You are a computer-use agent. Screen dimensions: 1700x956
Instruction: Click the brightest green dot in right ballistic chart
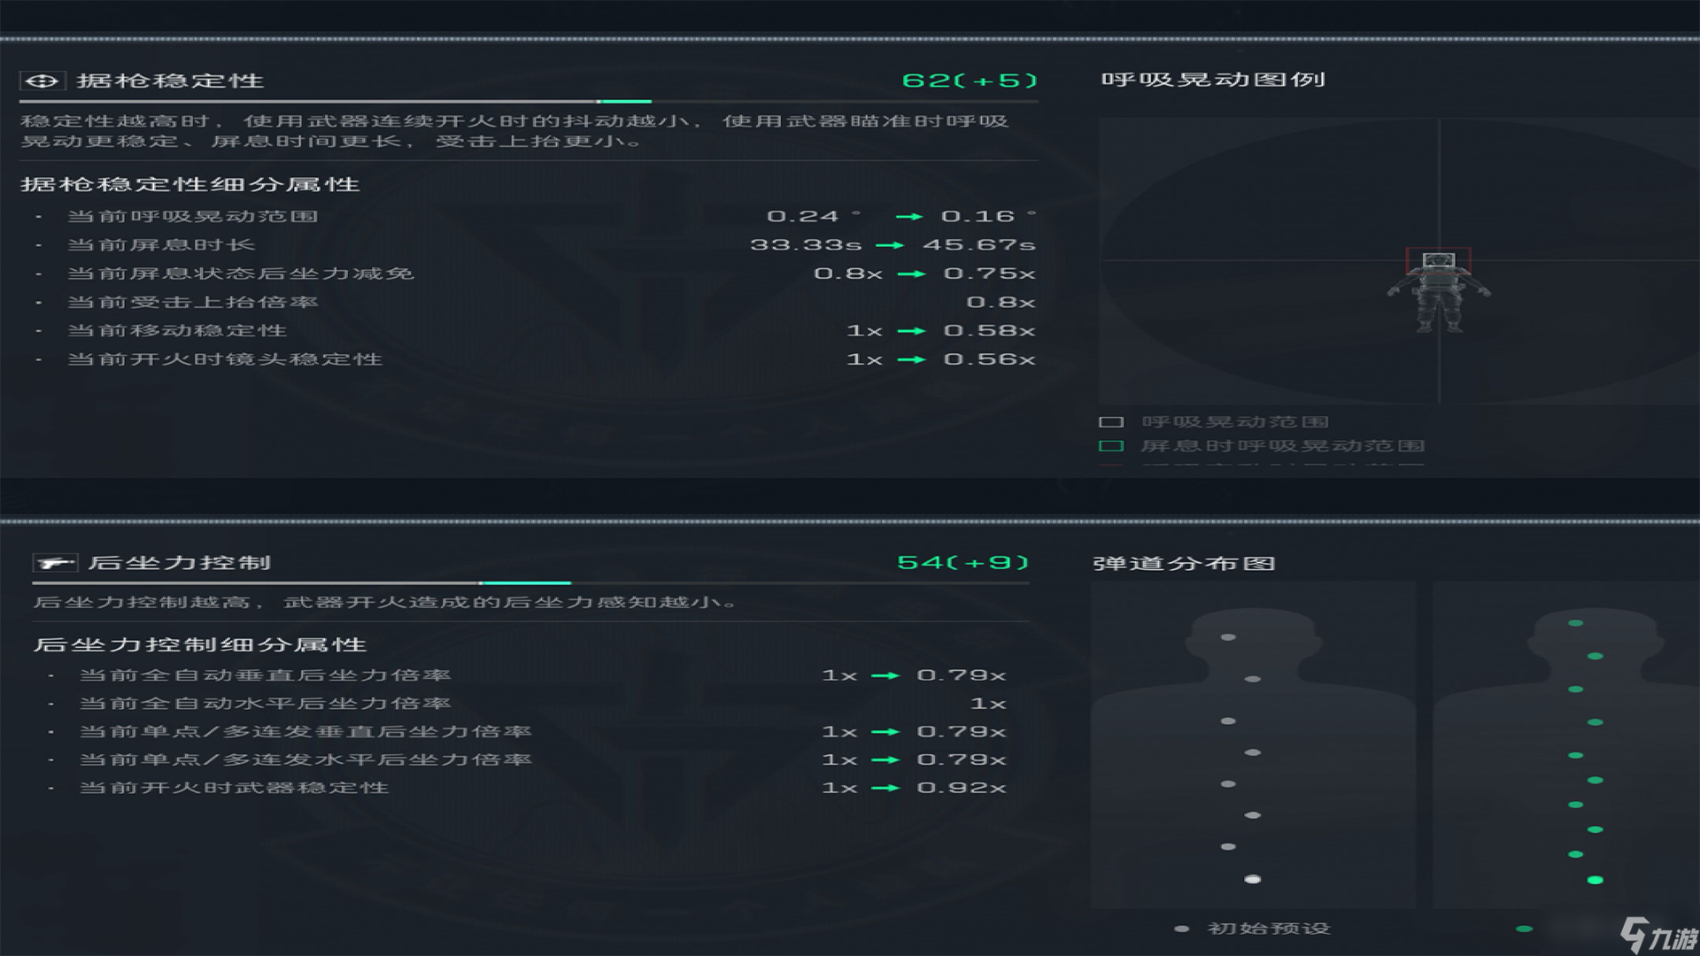(1595, 880)
